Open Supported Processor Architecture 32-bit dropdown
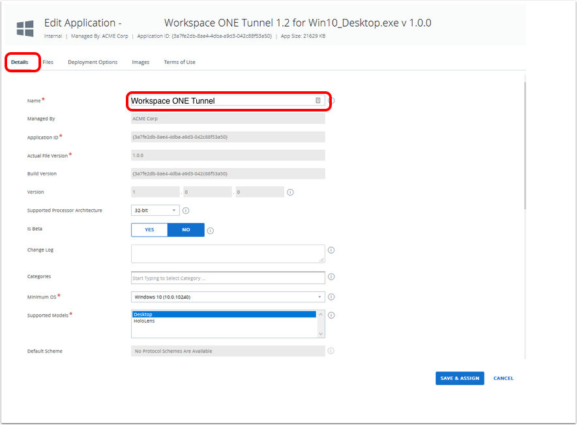This screenshot has width=577, height=425. tap(155, 211)
